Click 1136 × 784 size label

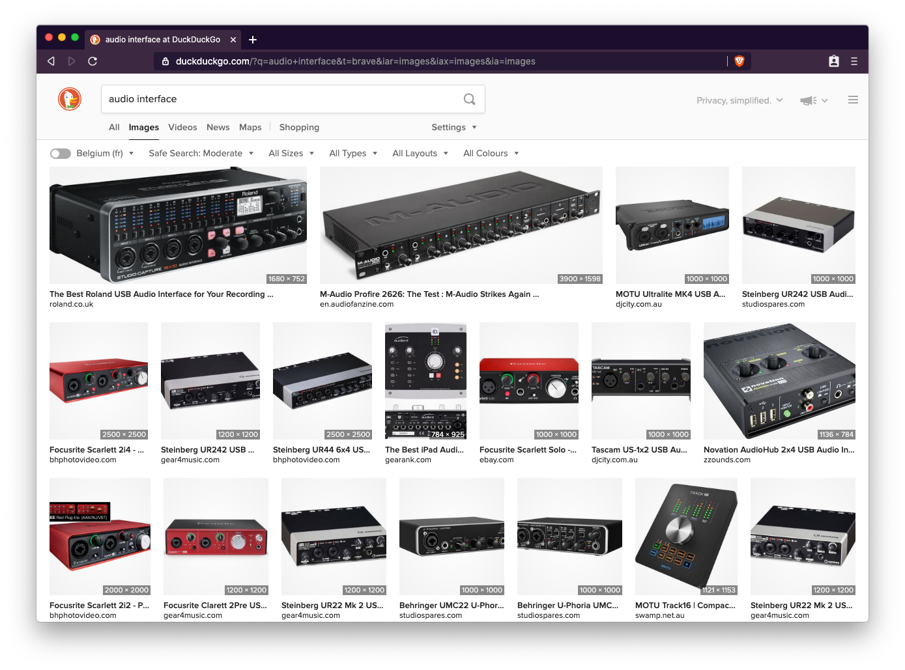tap(837, 434)
